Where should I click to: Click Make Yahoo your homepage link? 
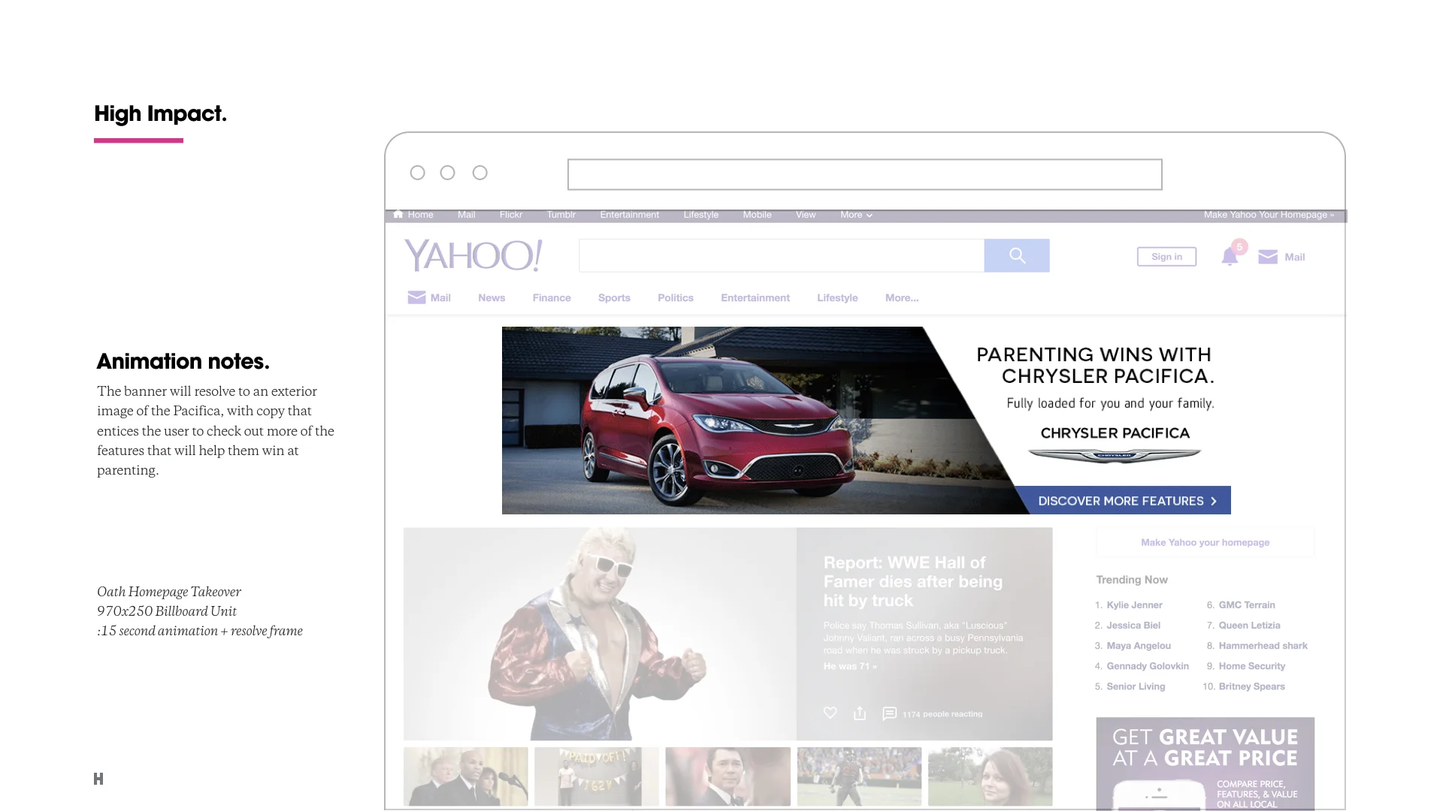pos(1205,542)
